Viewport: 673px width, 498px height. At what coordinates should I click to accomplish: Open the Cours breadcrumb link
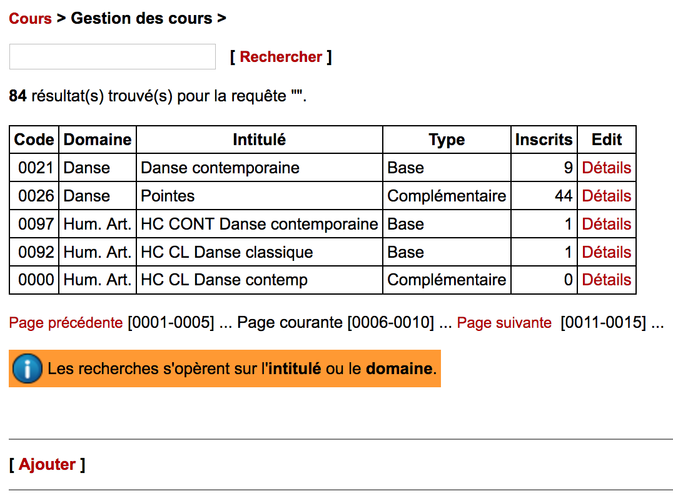click(x=30, y=19)
